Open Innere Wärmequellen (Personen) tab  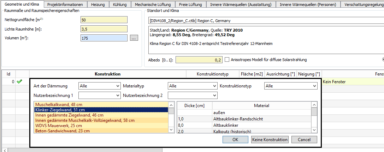(308, 4)
